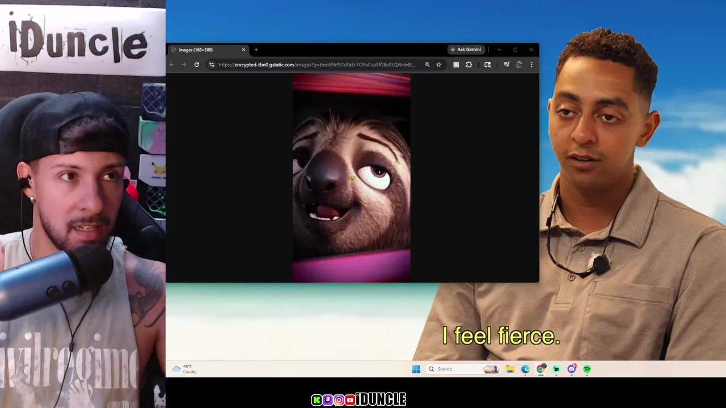Open the site information icon in address bar
726x408 pixels.
point(212,65)
